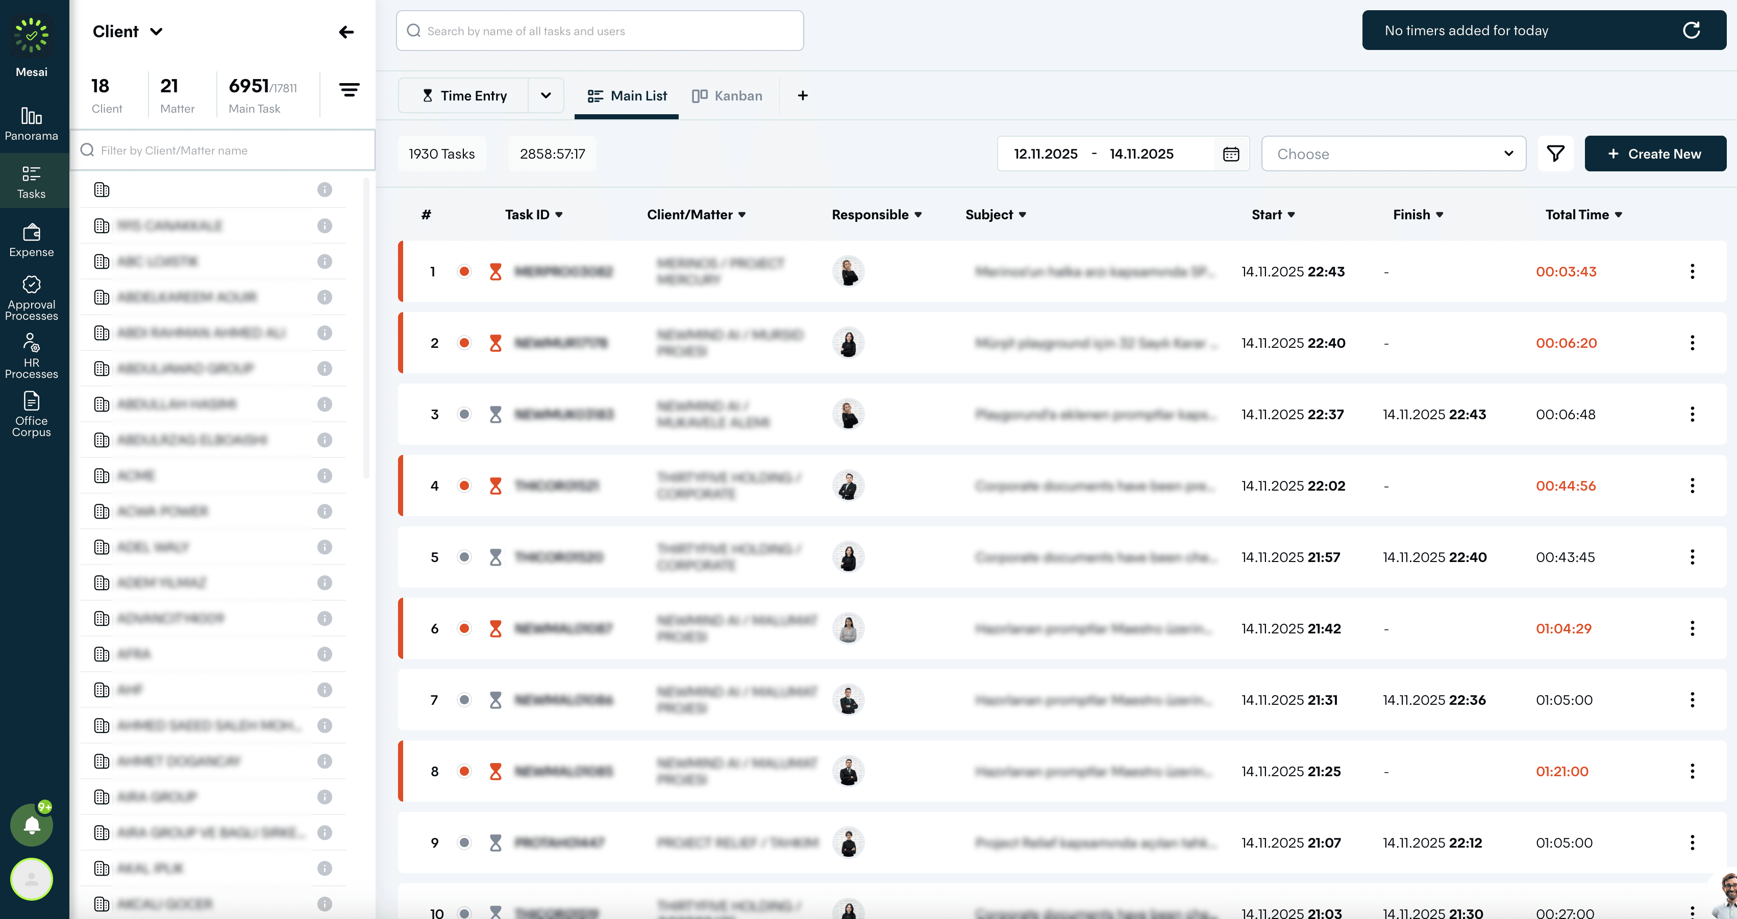
Task: Click the Create New button
Action: click(x=1655, y=154)
